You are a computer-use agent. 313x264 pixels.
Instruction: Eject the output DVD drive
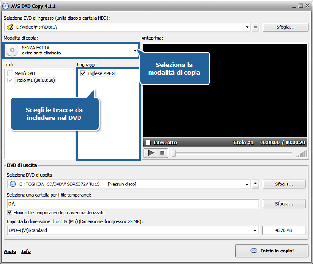[x=255, y=184]
